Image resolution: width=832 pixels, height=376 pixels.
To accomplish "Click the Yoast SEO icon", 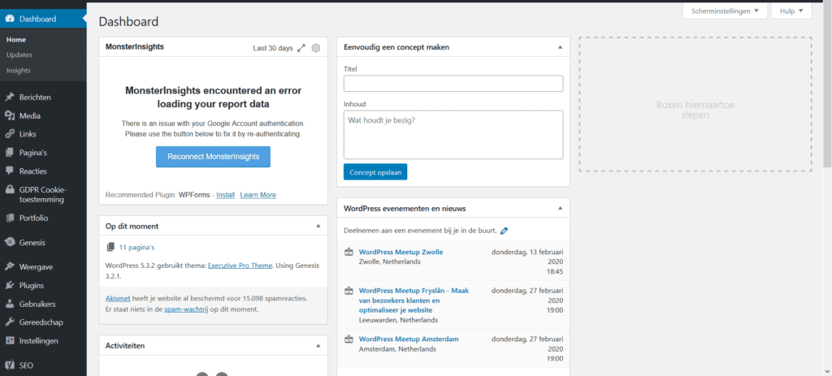I will [10, 365].
